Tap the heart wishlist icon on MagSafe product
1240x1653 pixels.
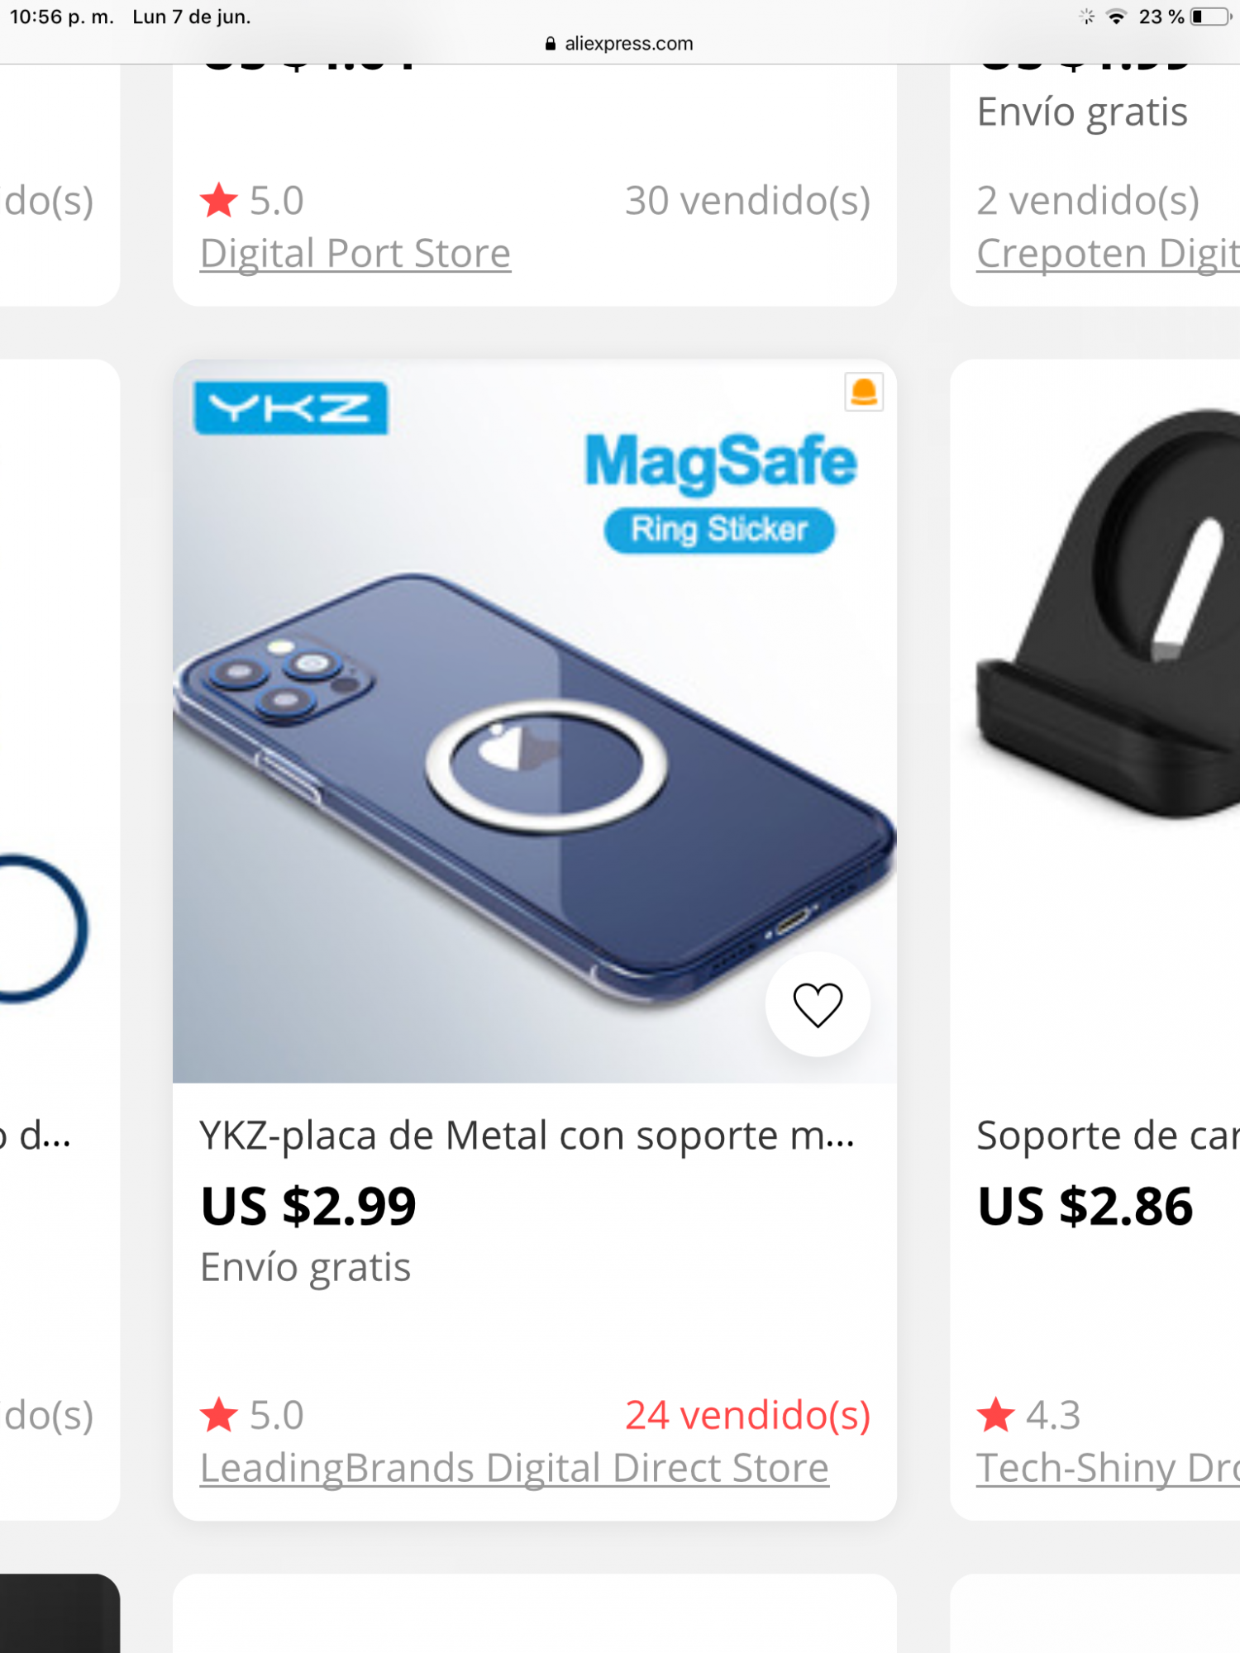point(818,1004)
